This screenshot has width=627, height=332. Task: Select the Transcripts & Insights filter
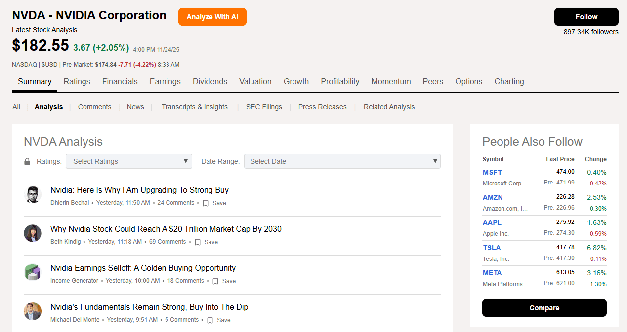coord(195,107)
